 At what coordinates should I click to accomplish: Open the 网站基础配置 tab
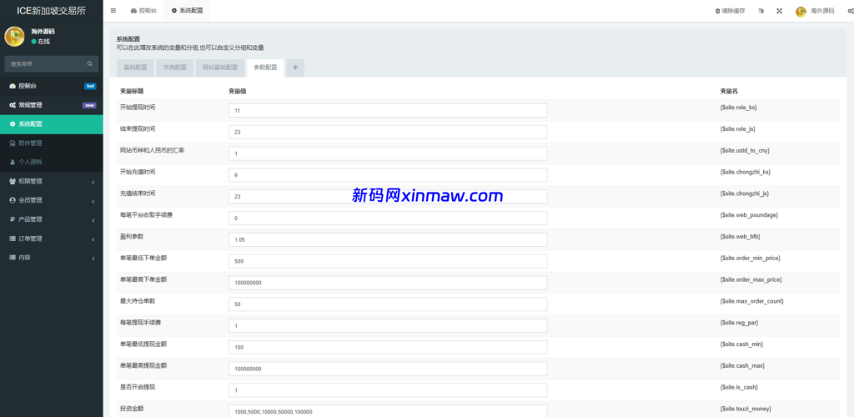click(219, 68)
